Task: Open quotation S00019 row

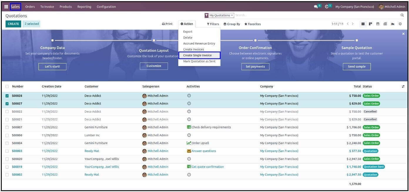Action: [204, 167]
